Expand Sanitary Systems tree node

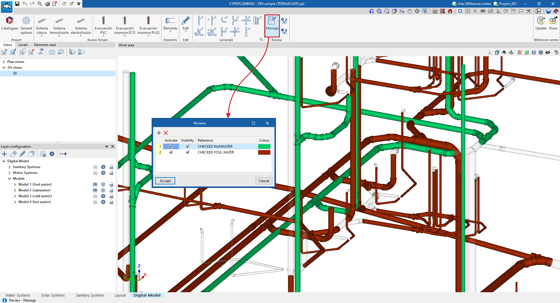[x=9, y=167]
